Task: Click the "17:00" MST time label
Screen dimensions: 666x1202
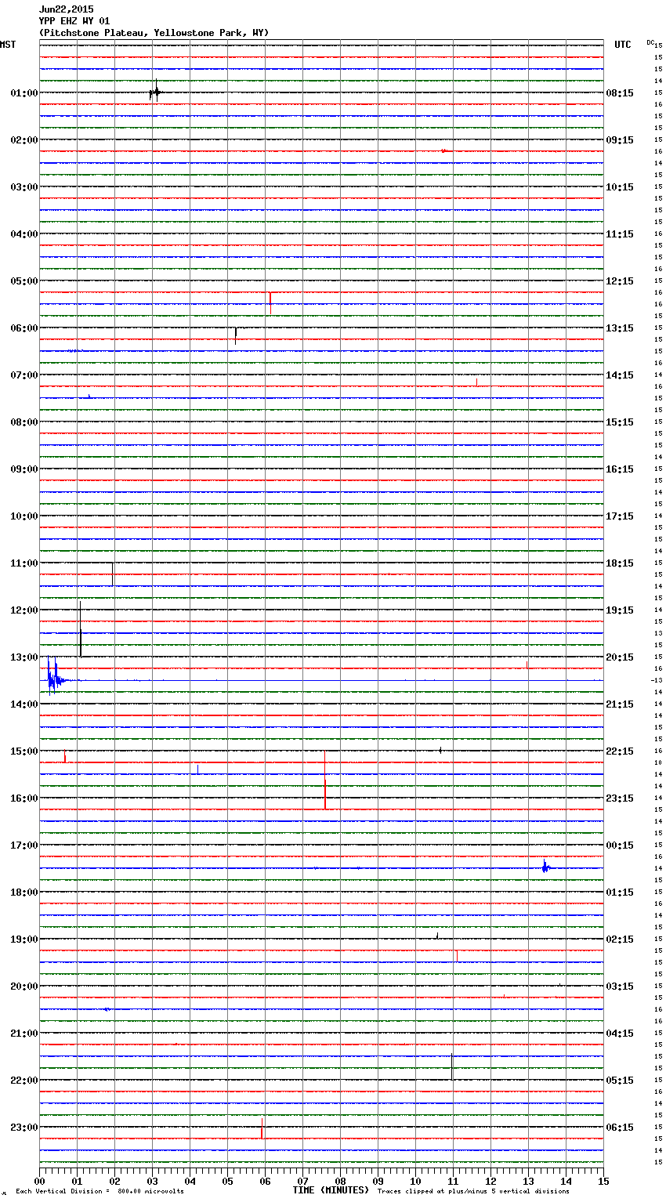Action: 24,845
